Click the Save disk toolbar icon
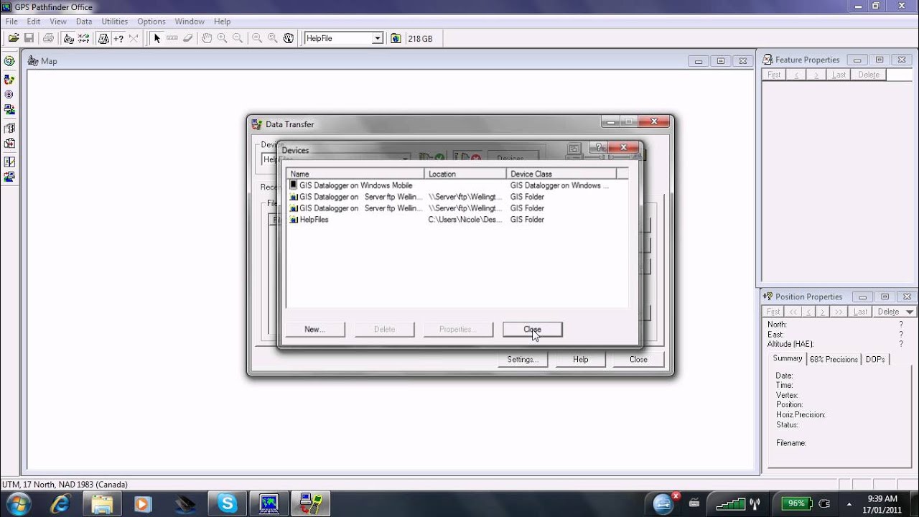The height and width of the screenshot is (517, 919). (x=29, y=38)
